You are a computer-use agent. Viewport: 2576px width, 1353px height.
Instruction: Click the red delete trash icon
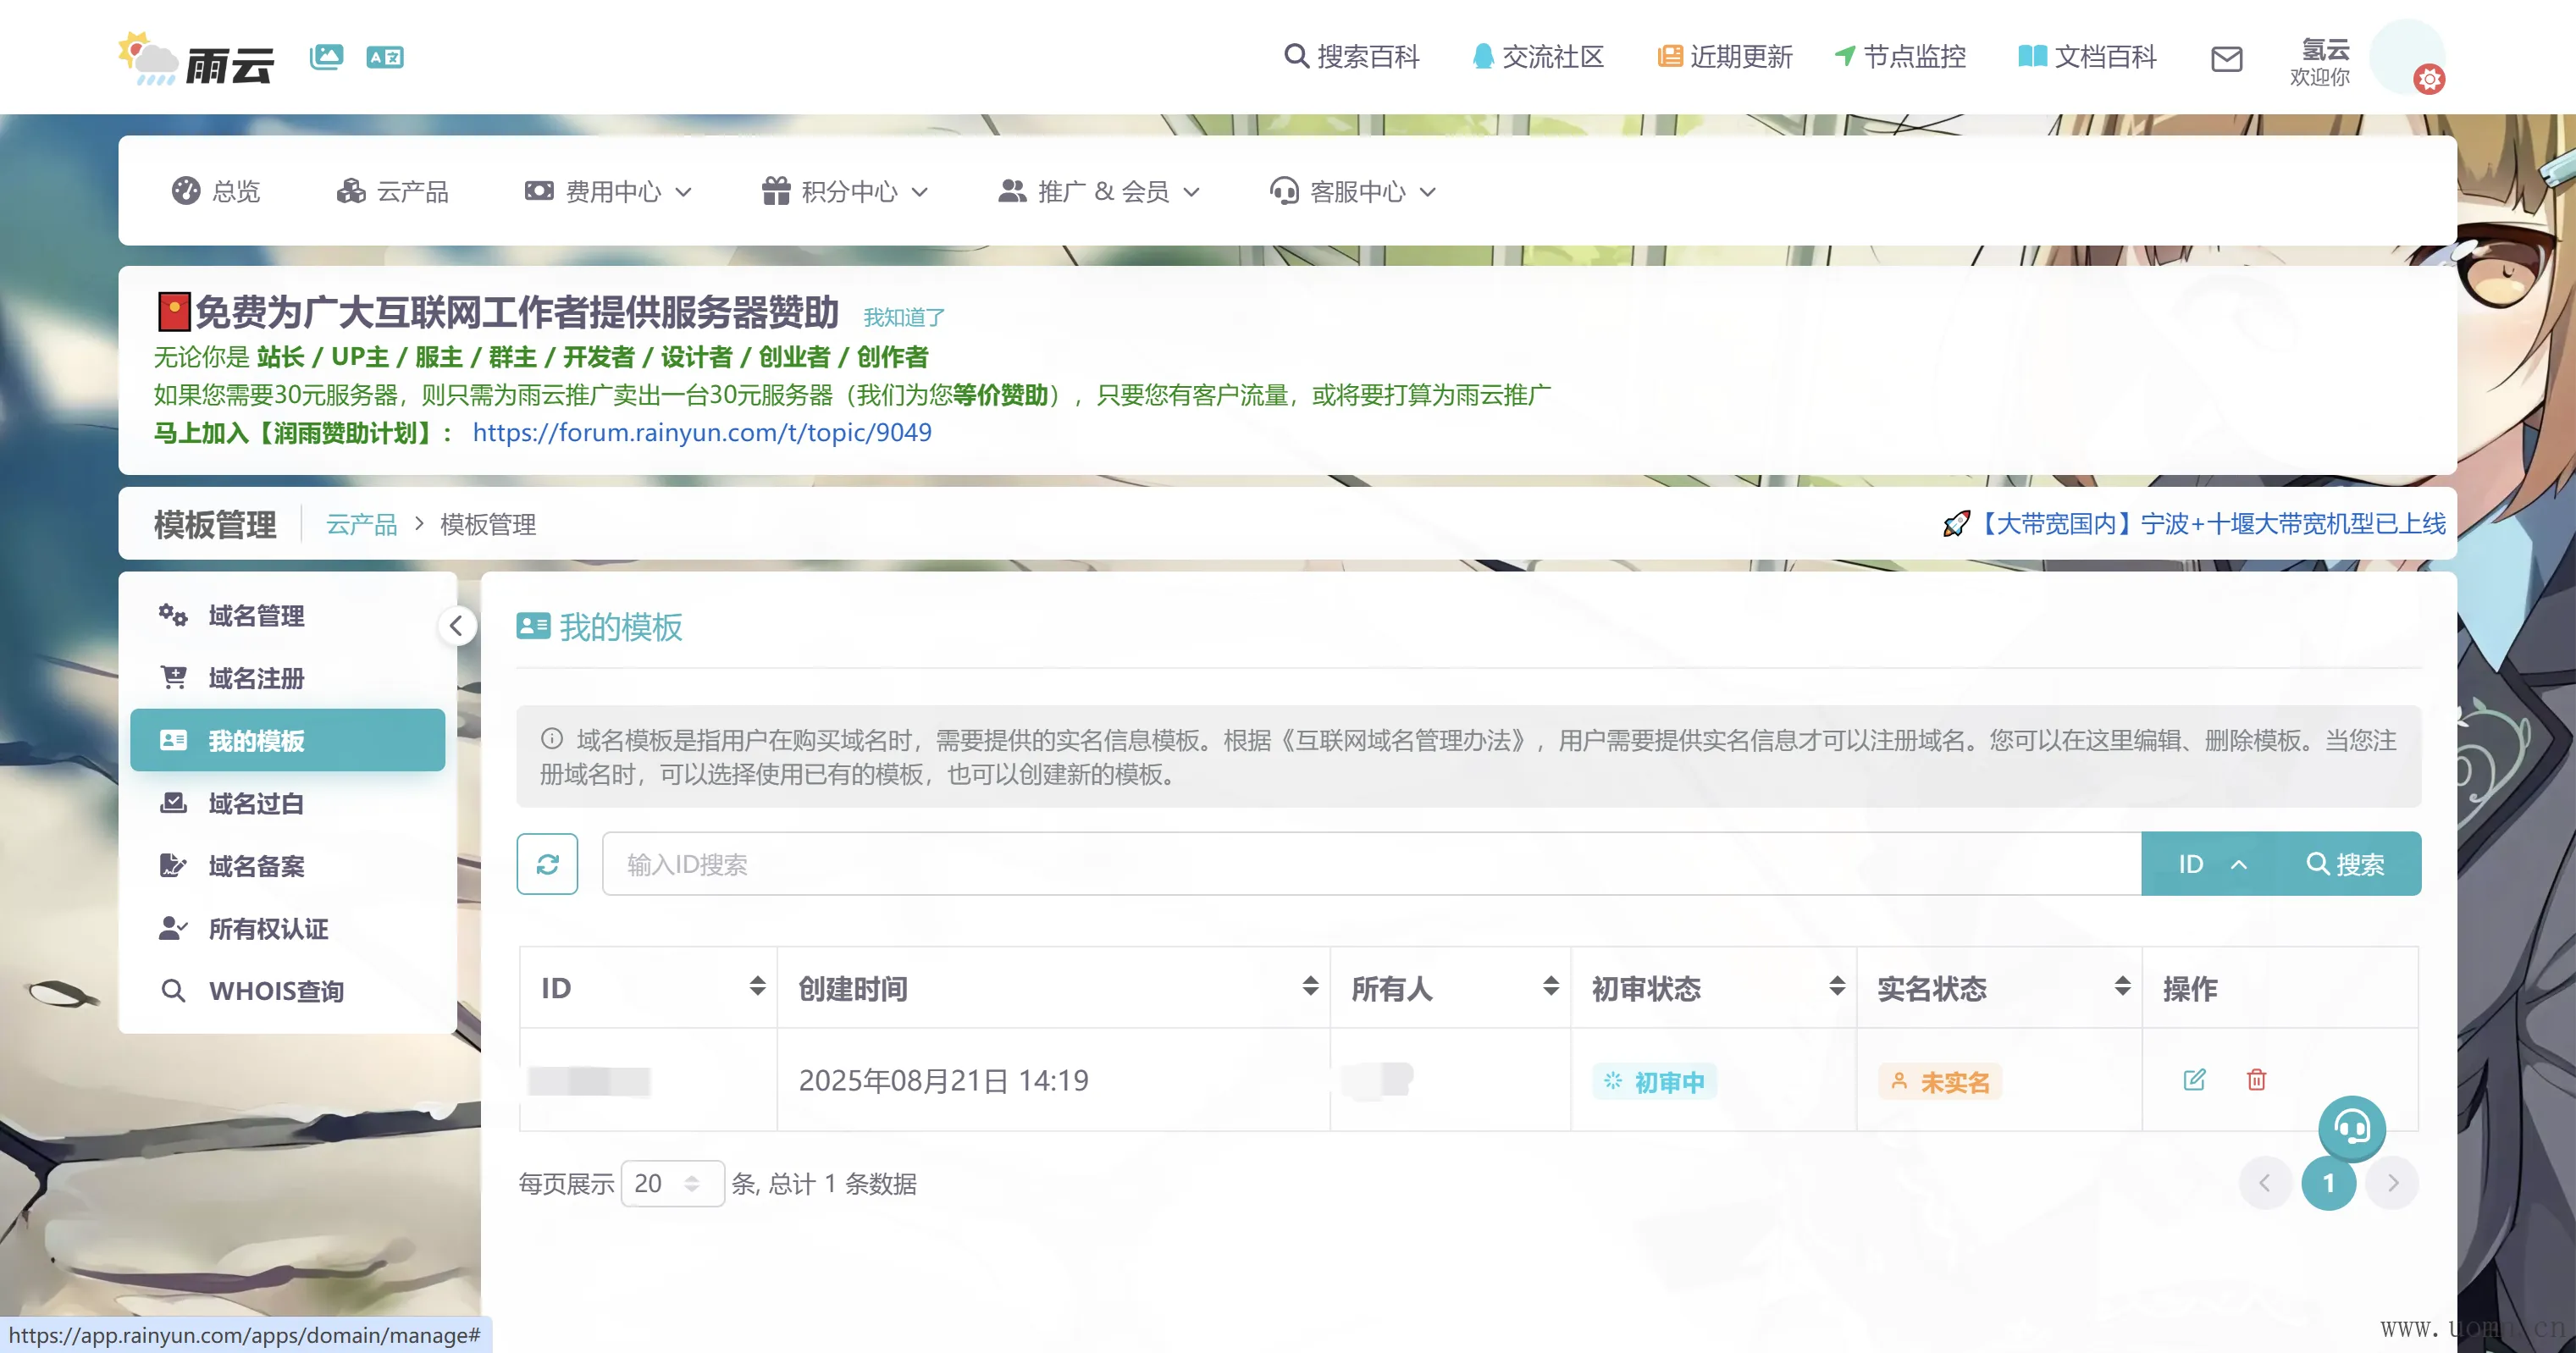(2256, 1080)
